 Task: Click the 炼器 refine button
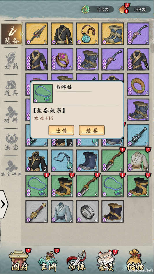tap(92, 130)
